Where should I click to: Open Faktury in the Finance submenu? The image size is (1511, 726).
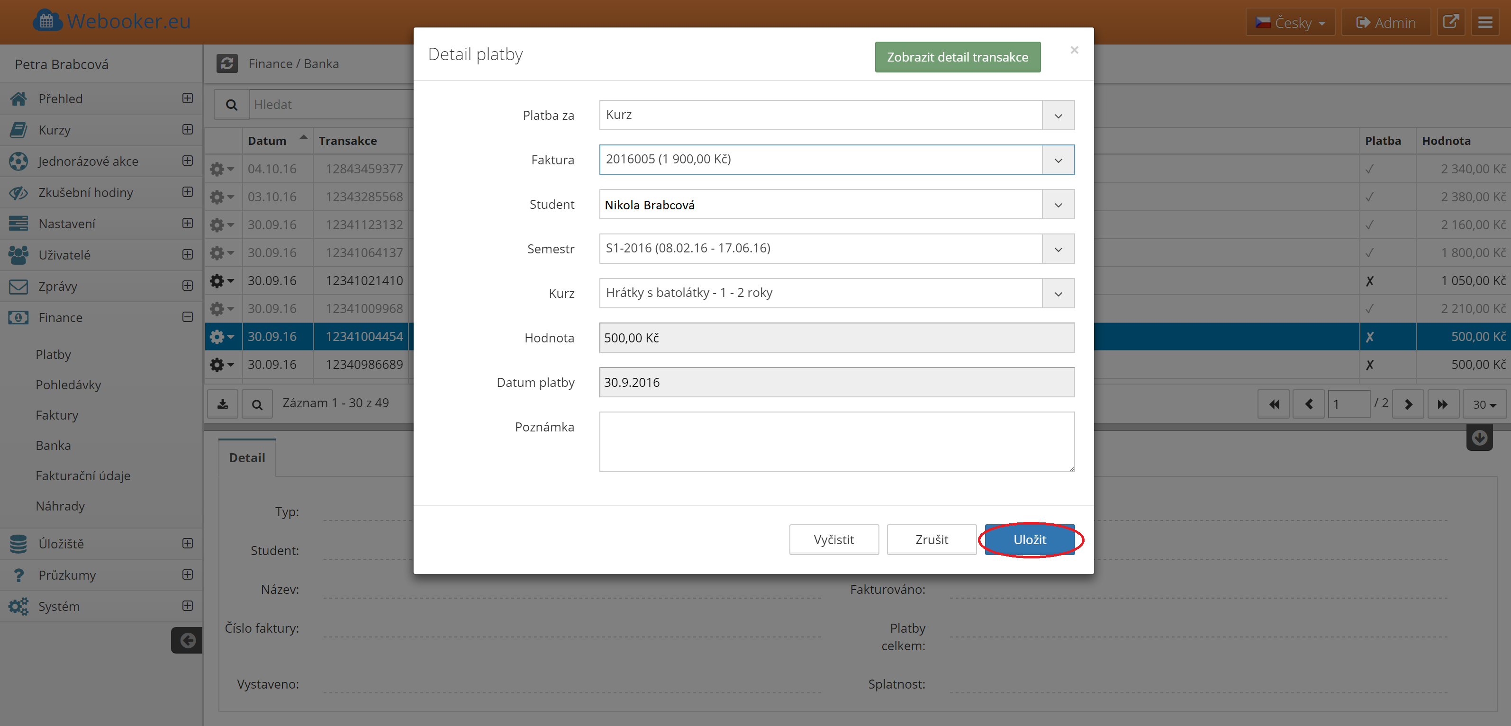(x=57, y=415)
